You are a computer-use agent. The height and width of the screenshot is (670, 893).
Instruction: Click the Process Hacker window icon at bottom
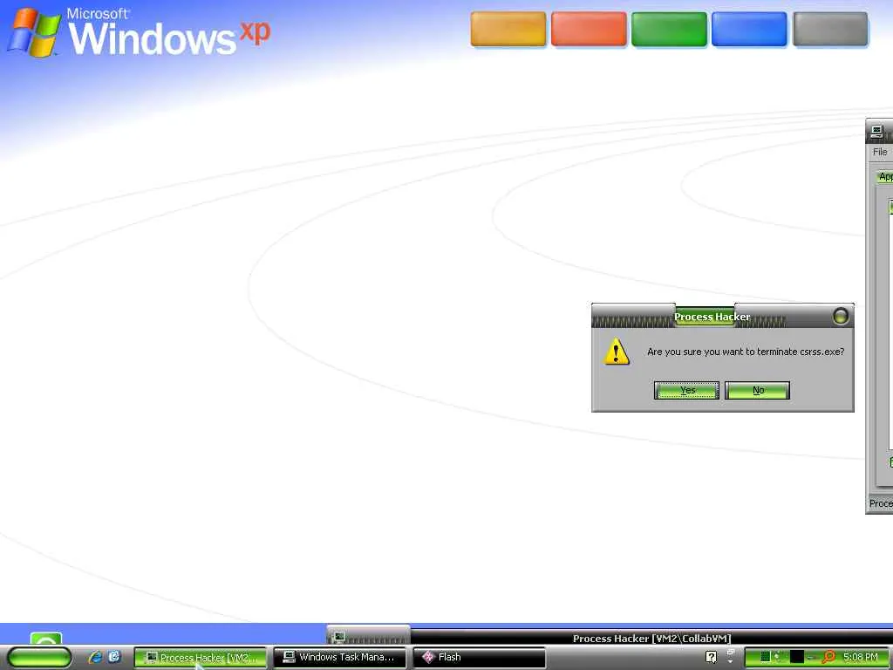point(339,637)
